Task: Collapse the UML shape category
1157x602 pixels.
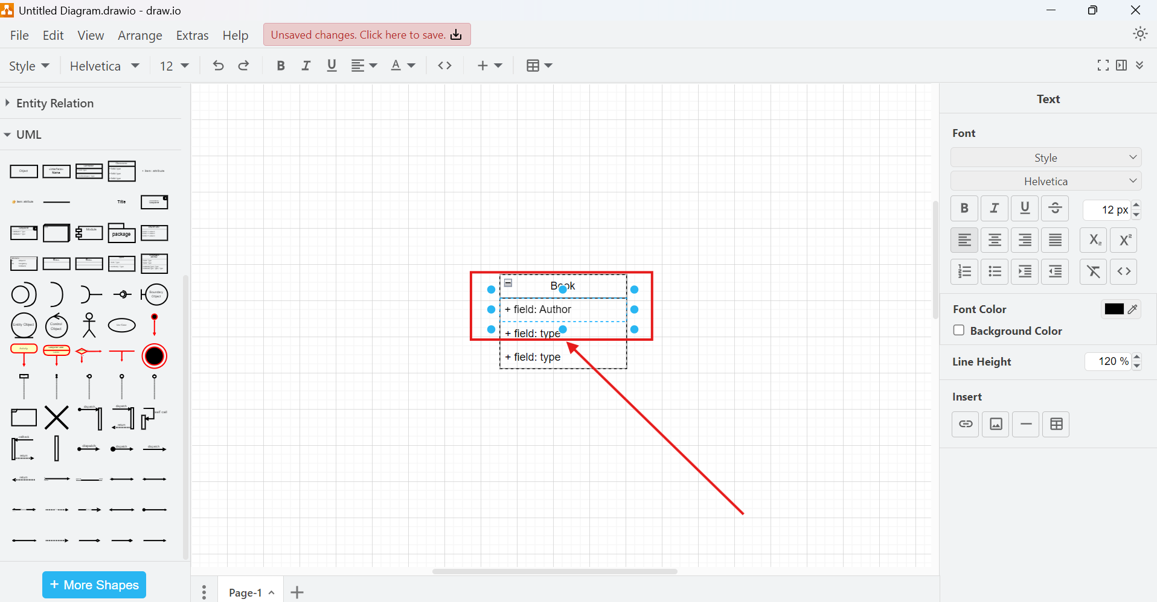Action: (x=28, y=134)
